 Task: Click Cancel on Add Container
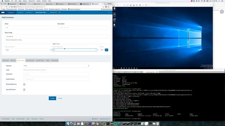click(60, 98)
